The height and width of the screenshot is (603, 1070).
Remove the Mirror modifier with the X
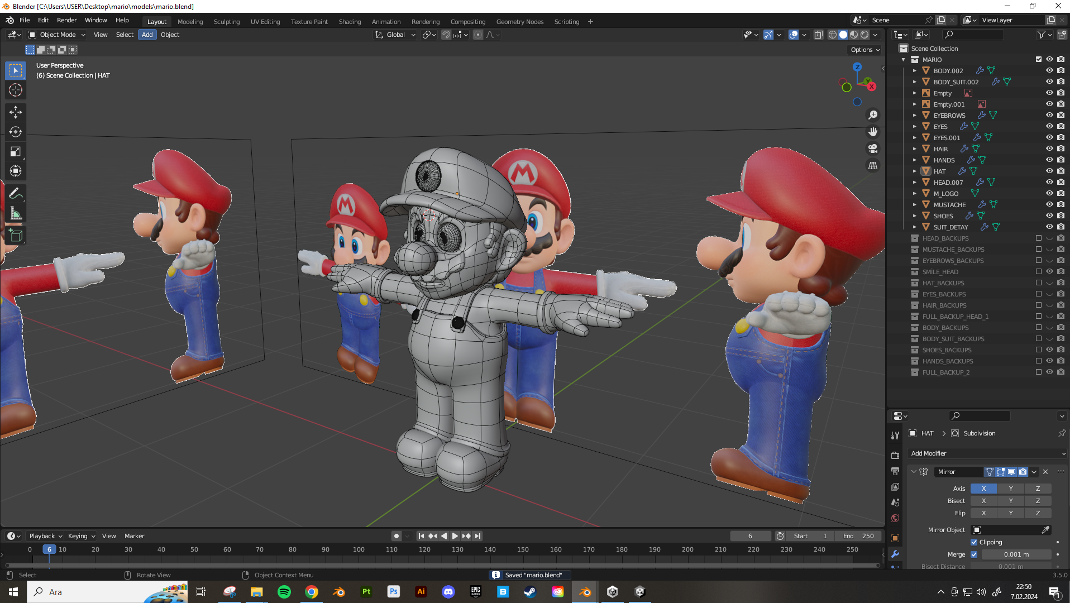coord(1045,472)
